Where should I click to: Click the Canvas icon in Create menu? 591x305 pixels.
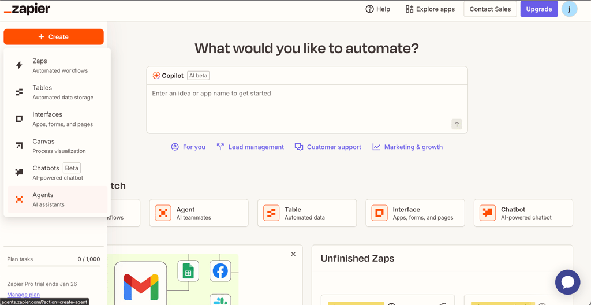[19, 146]
